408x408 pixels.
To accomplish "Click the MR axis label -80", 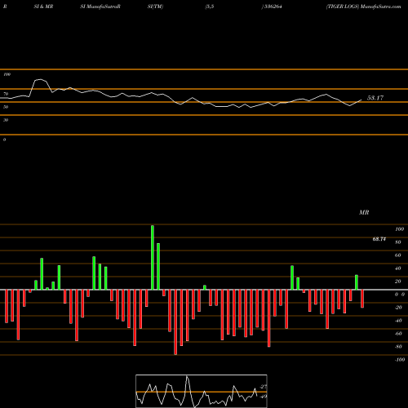I will (398, 347).
